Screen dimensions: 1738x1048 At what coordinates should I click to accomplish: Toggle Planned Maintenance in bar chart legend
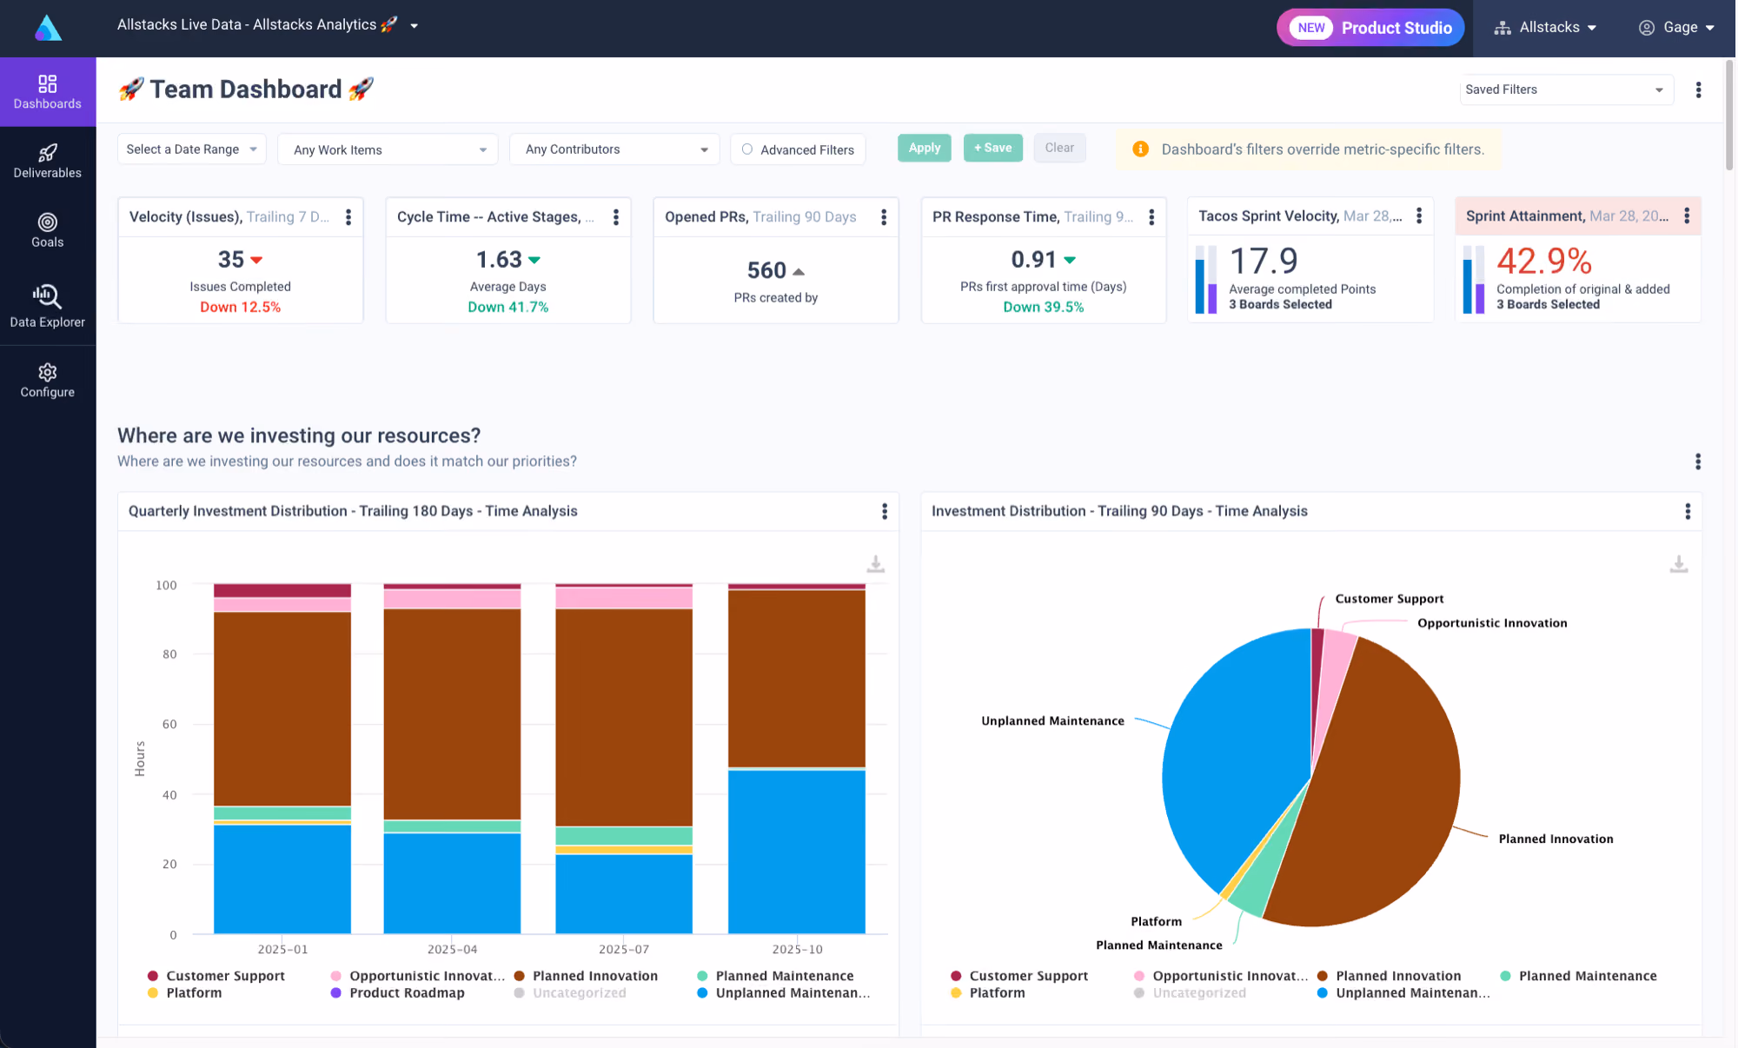click(775, 976)
